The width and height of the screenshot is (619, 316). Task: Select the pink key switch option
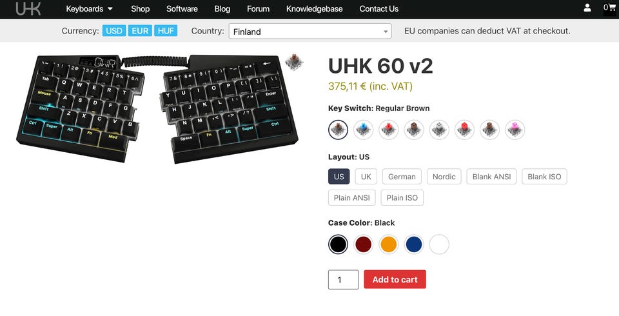515,130
